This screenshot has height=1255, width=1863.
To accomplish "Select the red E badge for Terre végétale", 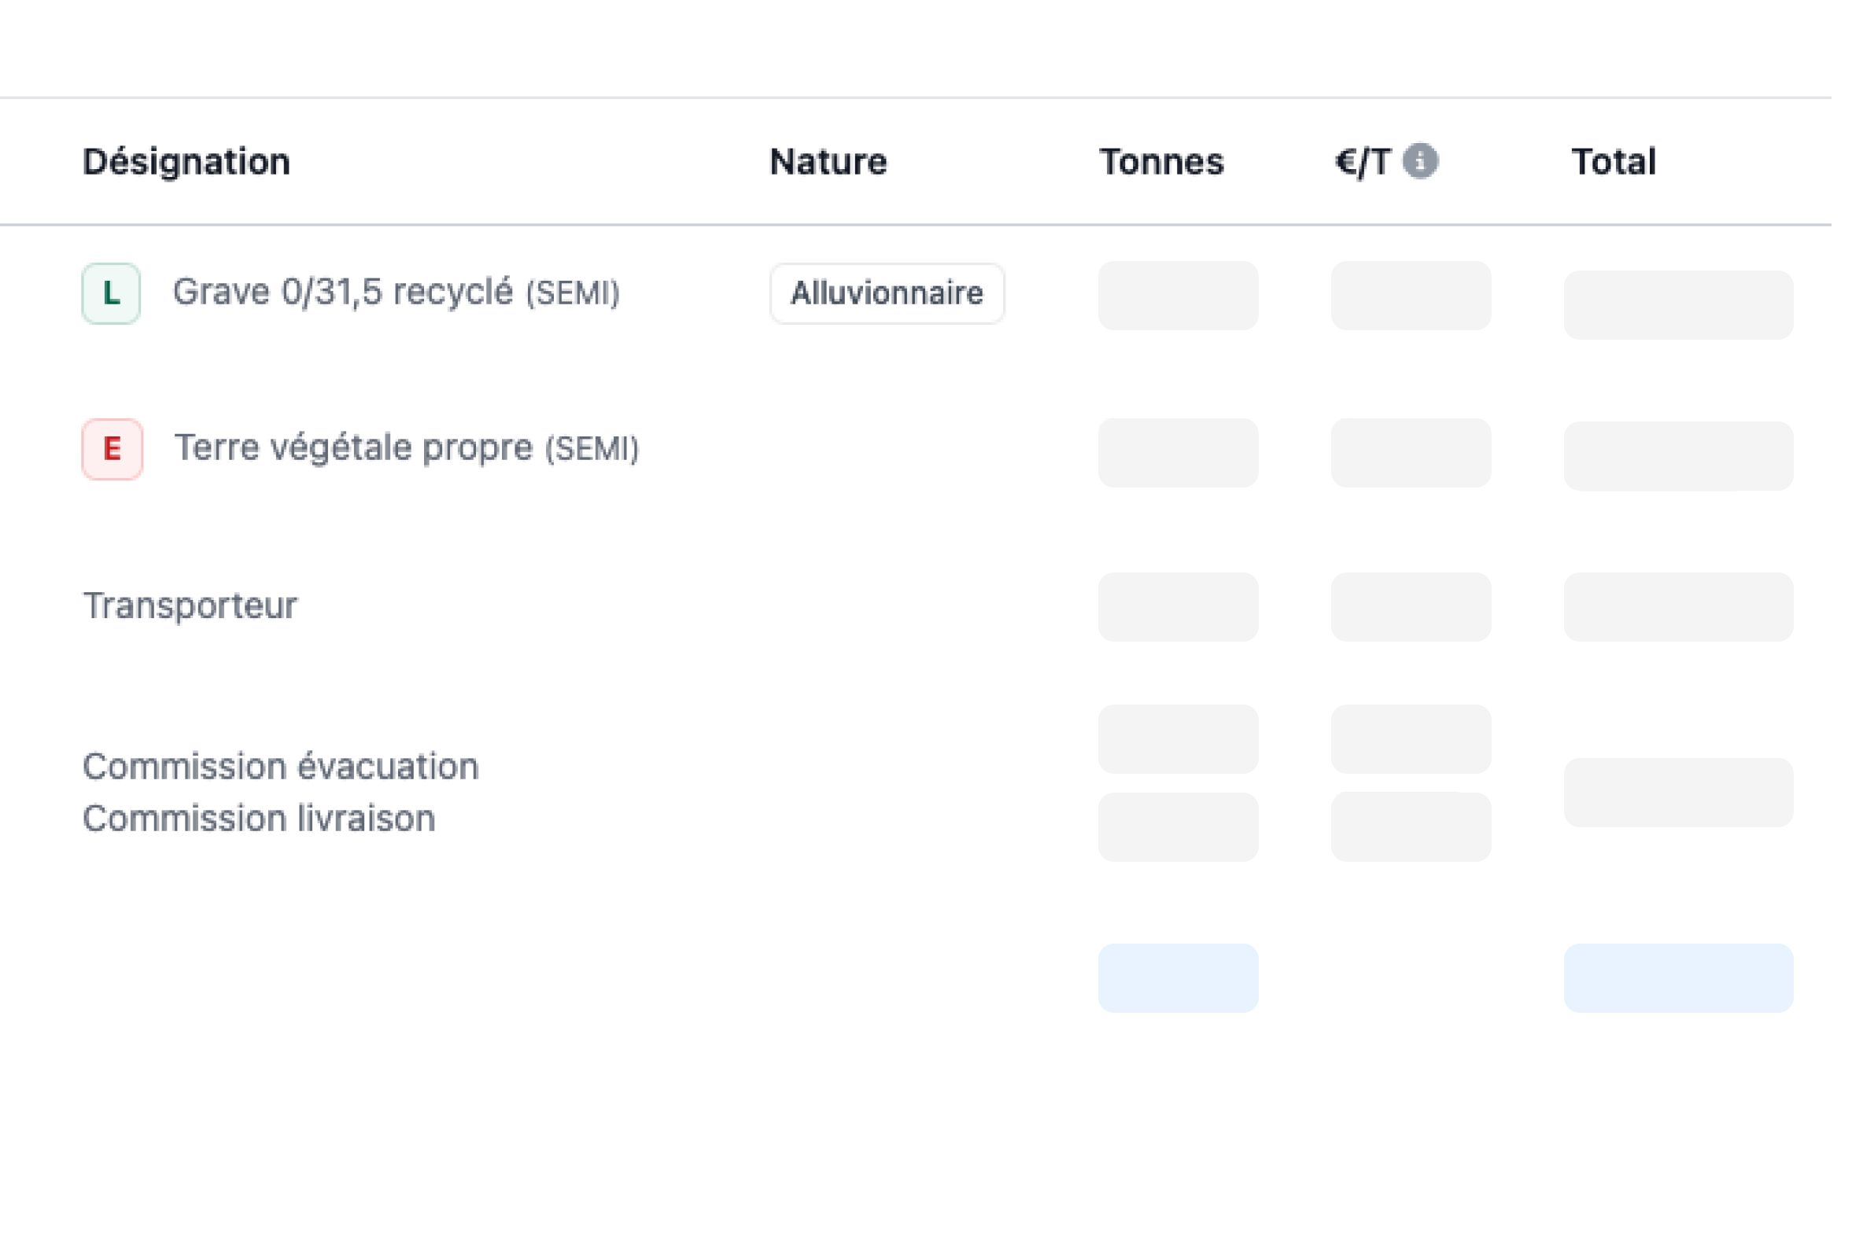I will [111, 449].
